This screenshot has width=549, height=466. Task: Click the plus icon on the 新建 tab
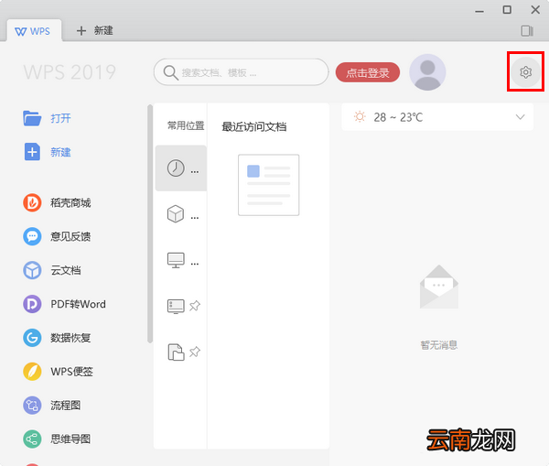[81, 31]
